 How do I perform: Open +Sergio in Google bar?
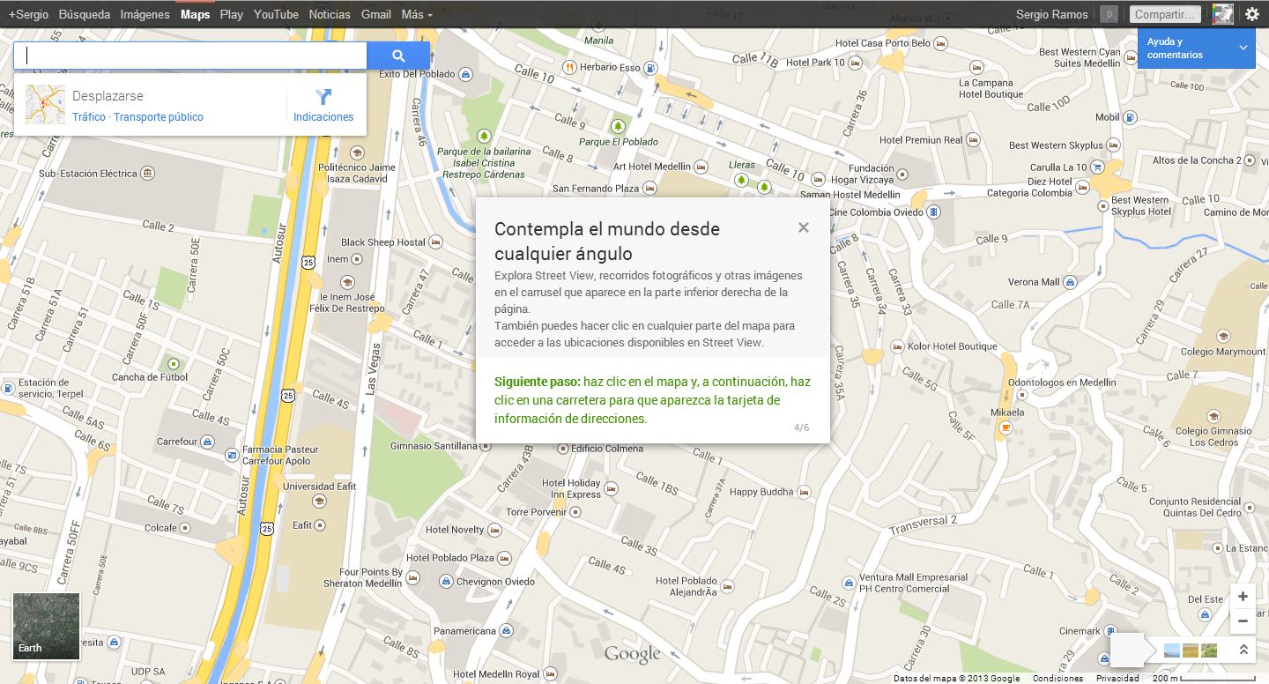[x=28, y=14]
